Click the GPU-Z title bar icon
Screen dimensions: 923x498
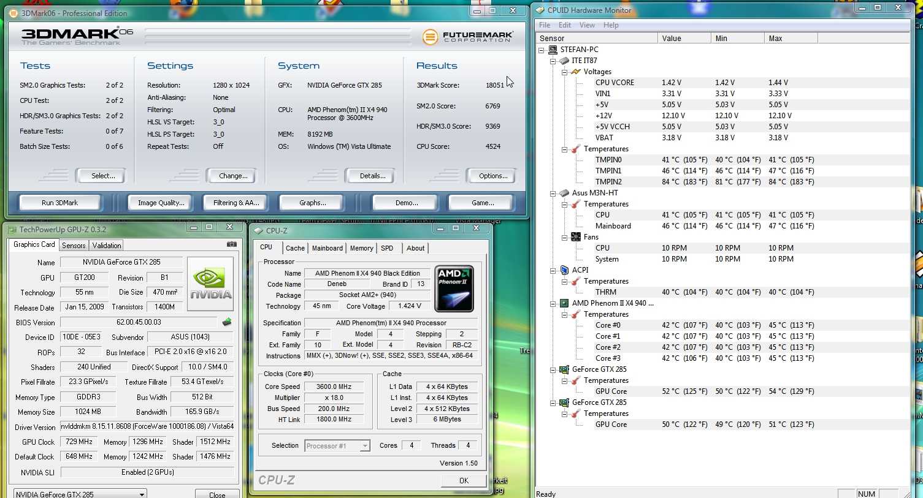pyautogui.click(x=12, y=230)
